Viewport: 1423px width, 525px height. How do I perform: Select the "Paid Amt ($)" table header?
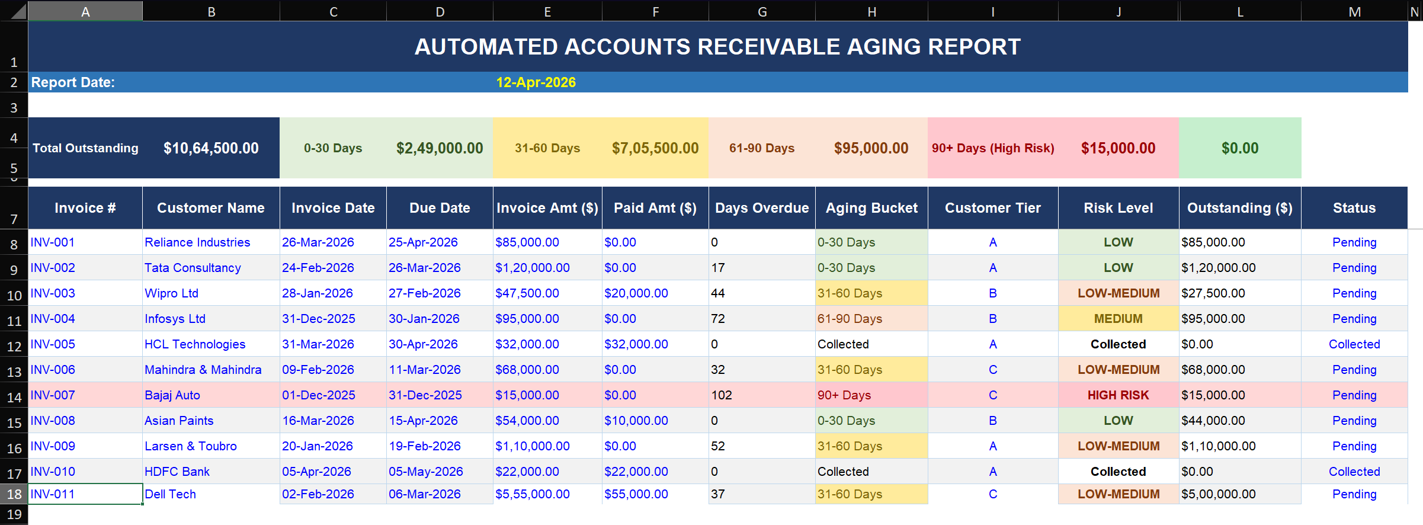click(655, 208)
